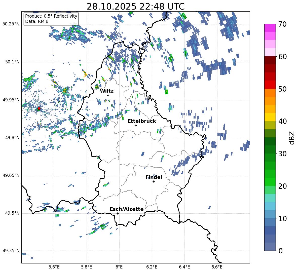Click the title 28.10.2025 22:48 UTC
The image size is (298, 272).
tap(136, 7)
